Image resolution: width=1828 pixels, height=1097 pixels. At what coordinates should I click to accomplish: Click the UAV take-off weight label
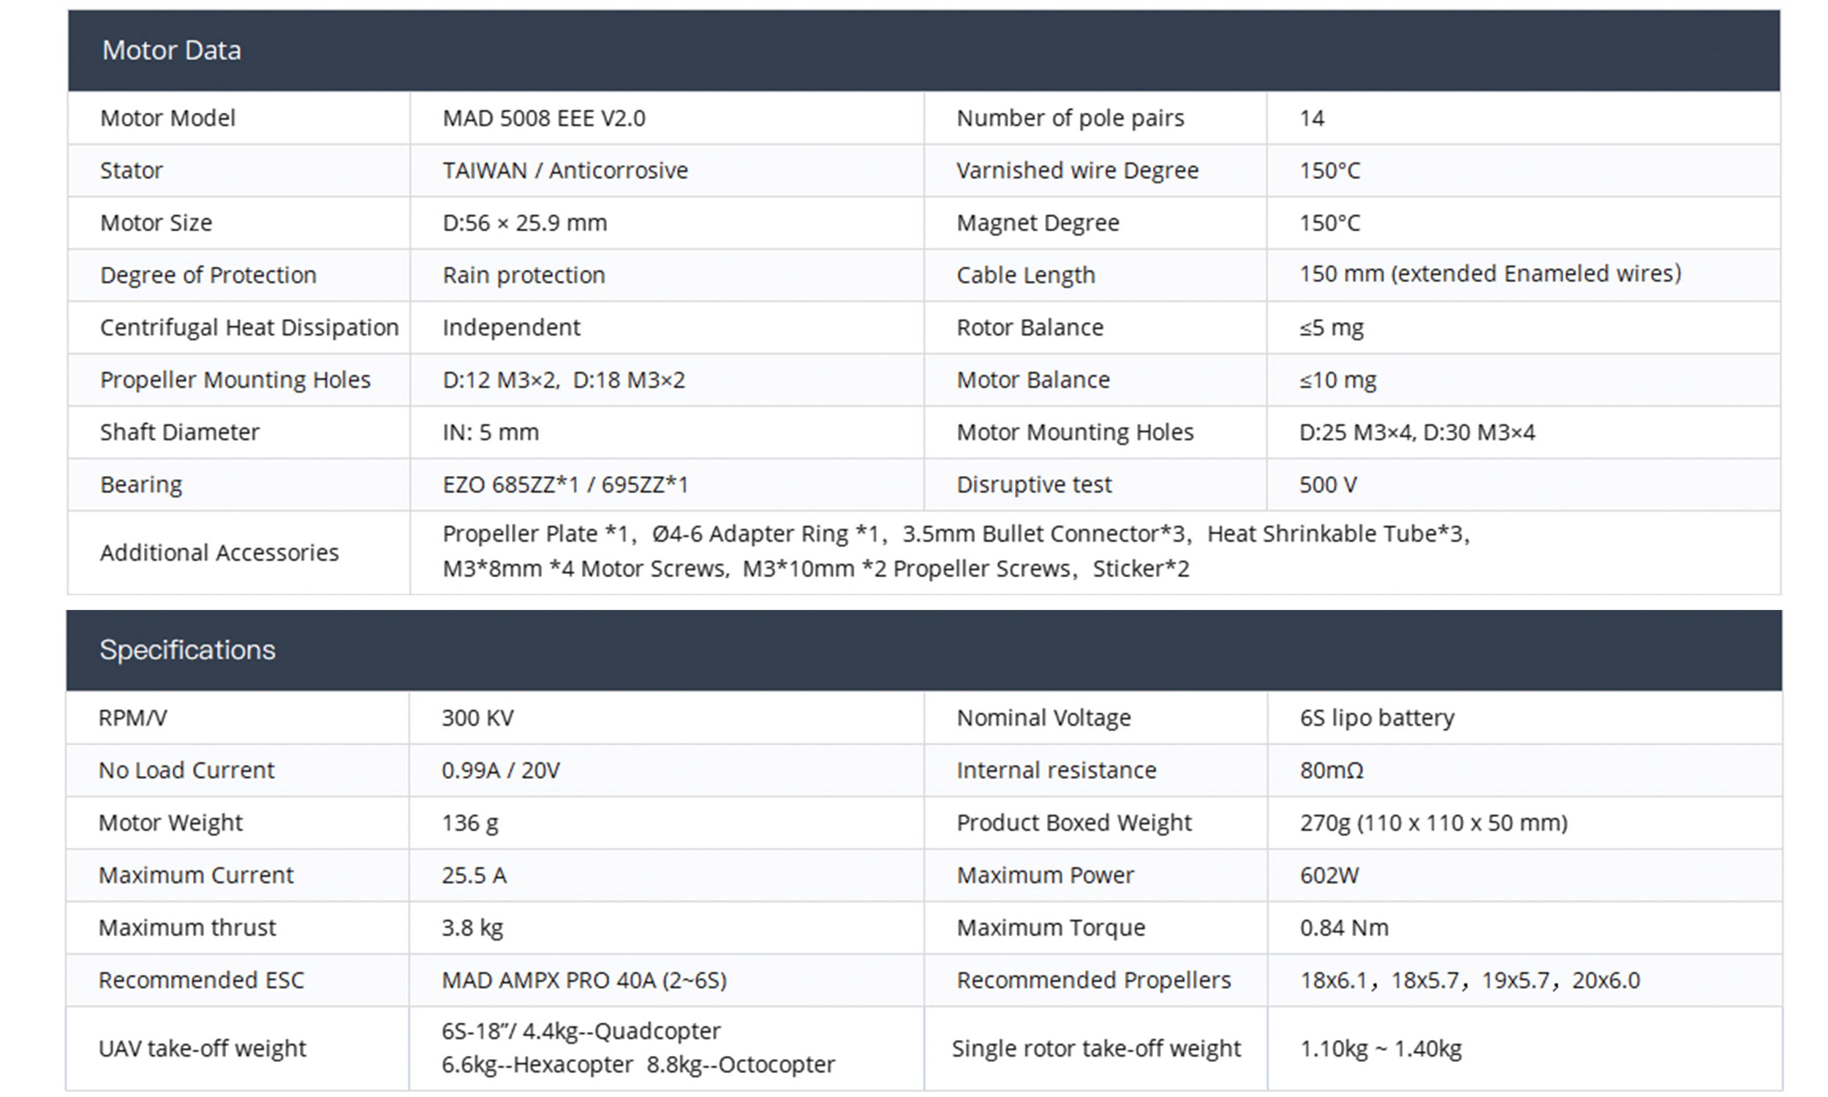tap(202, 1048)
